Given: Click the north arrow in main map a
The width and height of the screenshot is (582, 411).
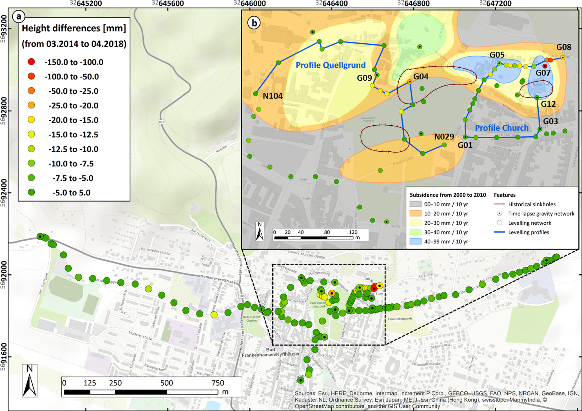Looking at the screenshot, I should 30,381.
